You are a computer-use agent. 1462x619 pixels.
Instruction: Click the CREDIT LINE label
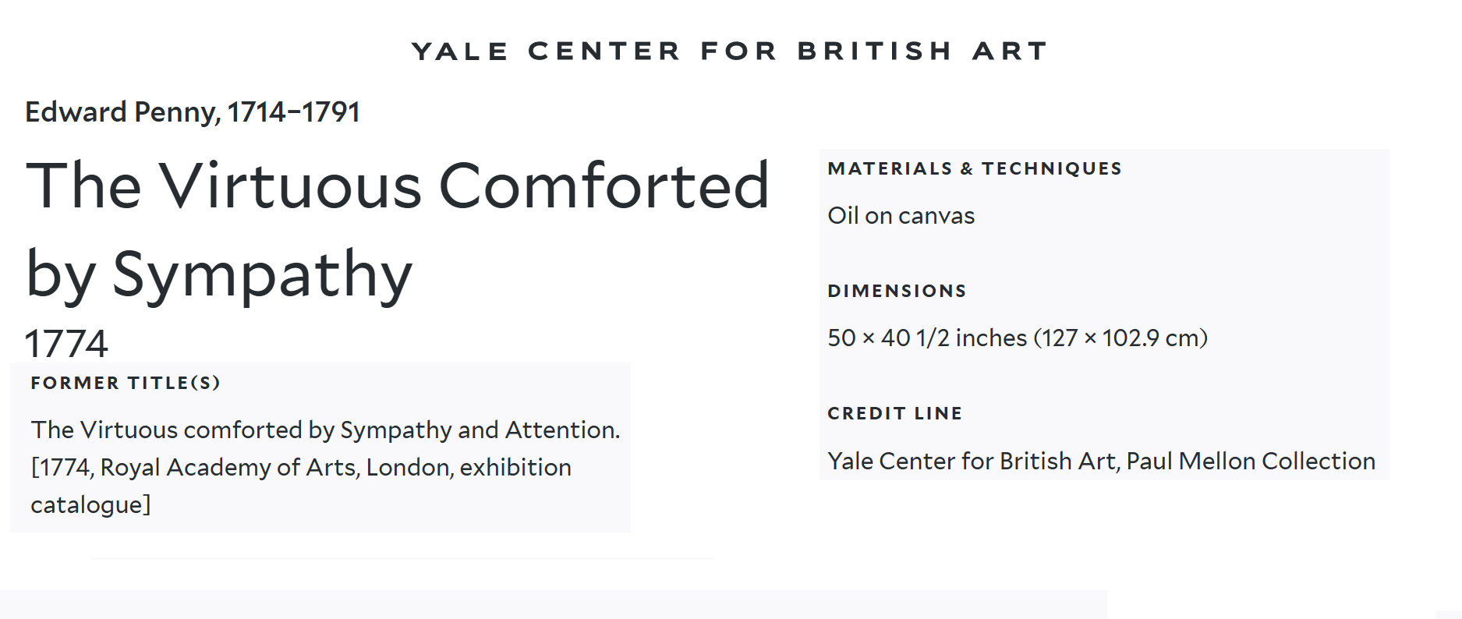(894, 413)
